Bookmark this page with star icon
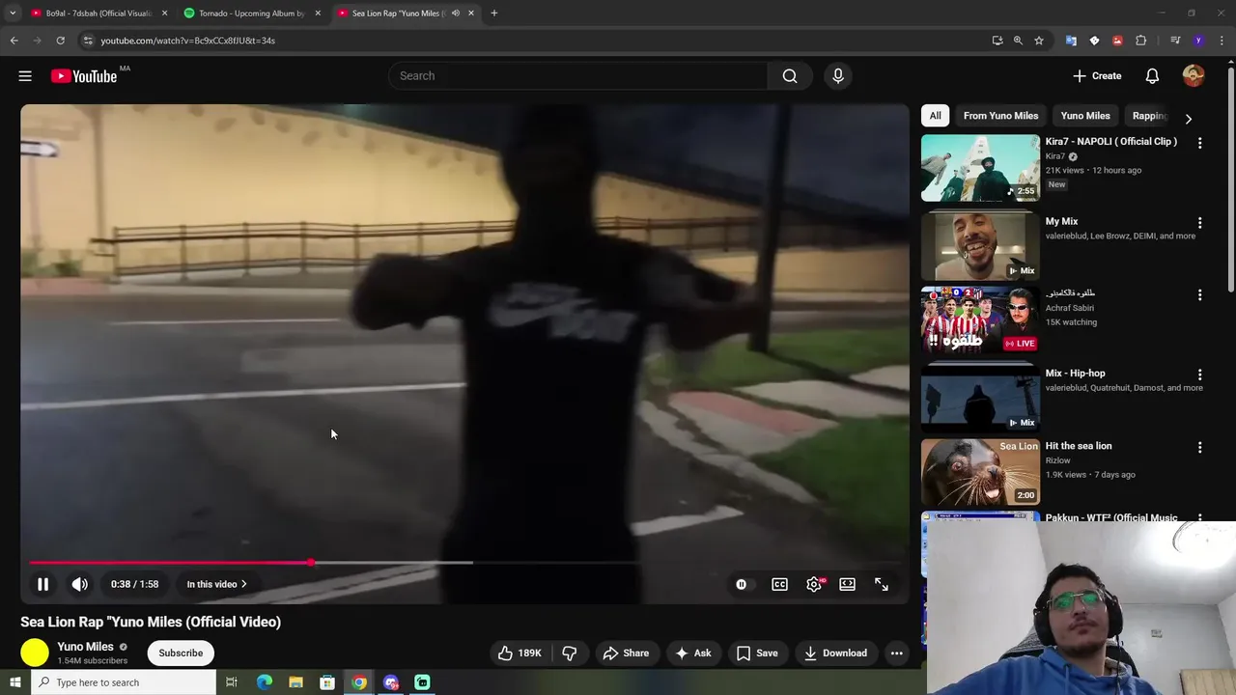The image size is (1236, 695). point(1039,41)
